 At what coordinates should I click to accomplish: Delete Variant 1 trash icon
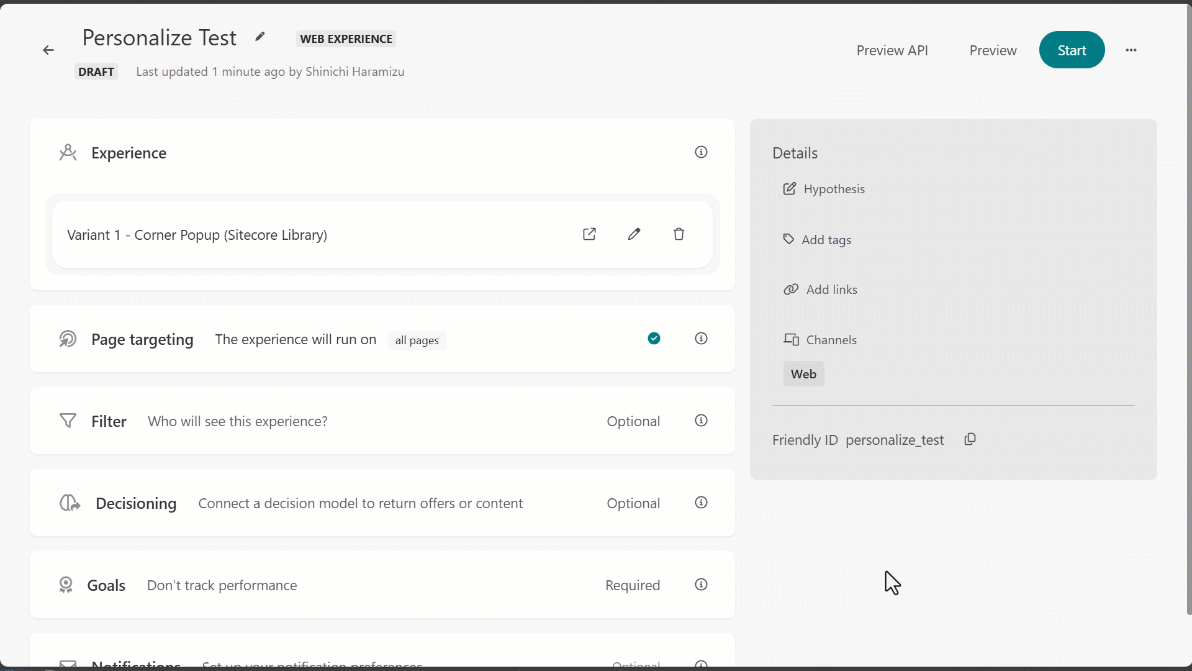coord(679,234)
